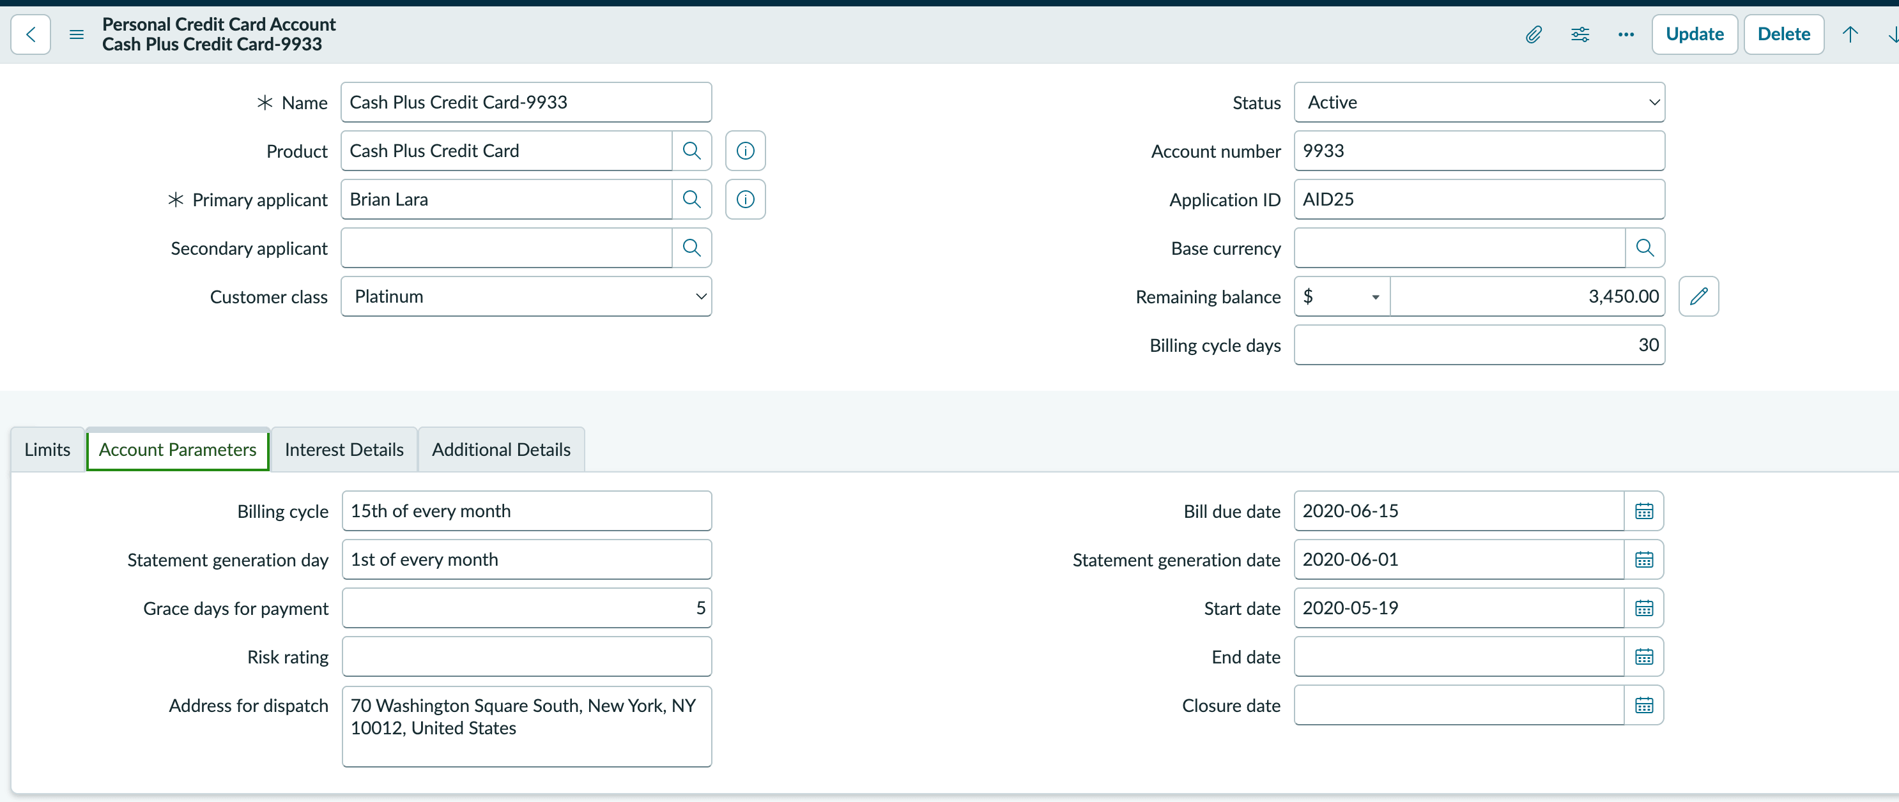Click the Address for dispatch text area
Viewport: 1899px width, 802px height.
coord(527,727)
